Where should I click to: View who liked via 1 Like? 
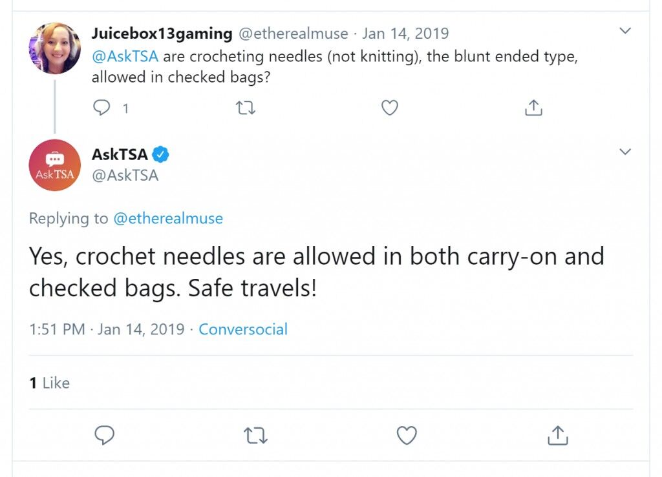[49, 383]
